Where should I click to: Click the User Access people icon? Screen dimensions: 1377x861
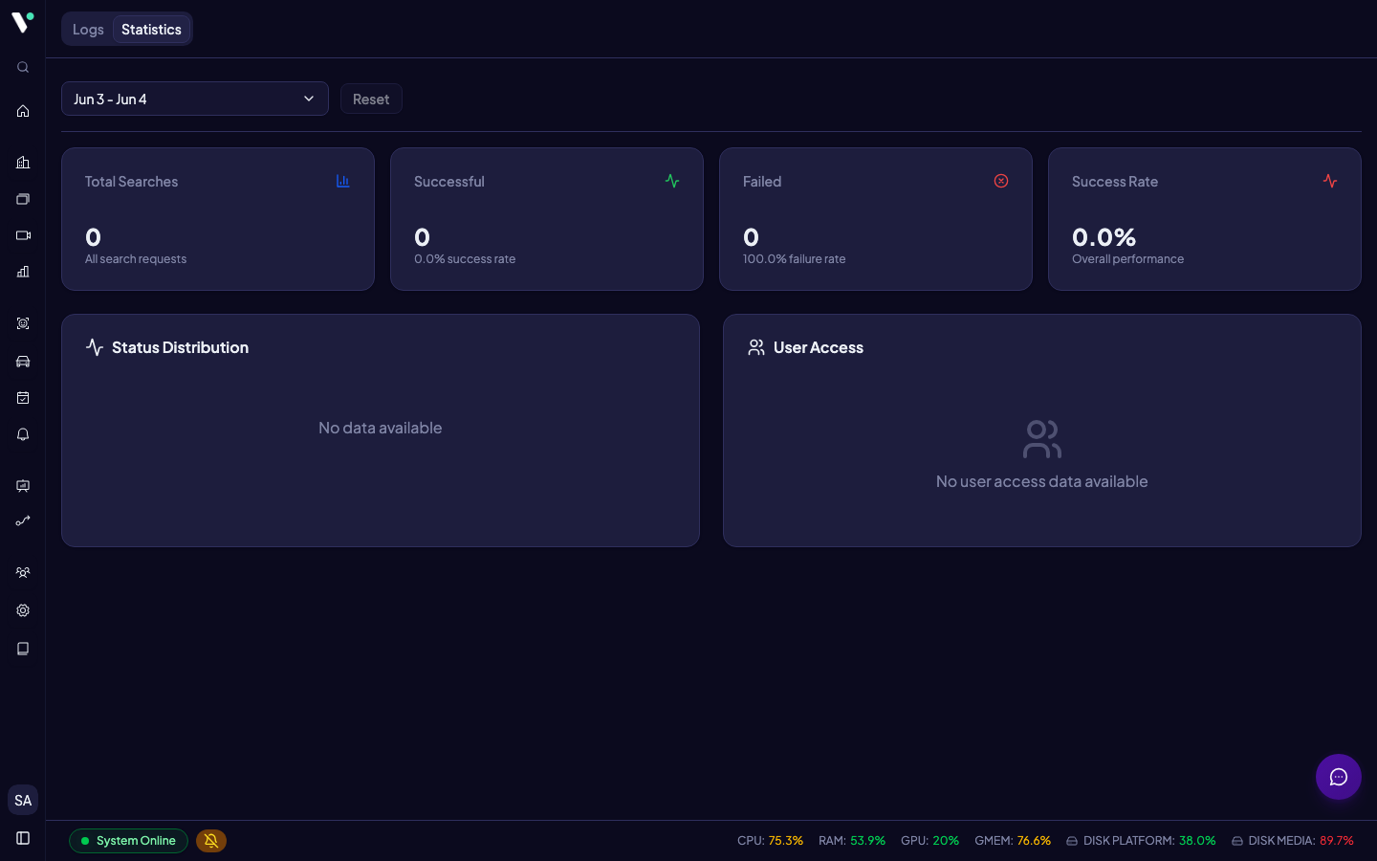coord(756,347)
